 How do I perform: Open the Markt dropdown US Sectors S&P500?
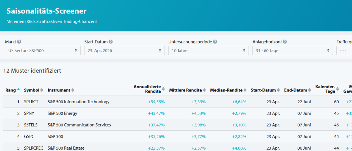[43, 51]
